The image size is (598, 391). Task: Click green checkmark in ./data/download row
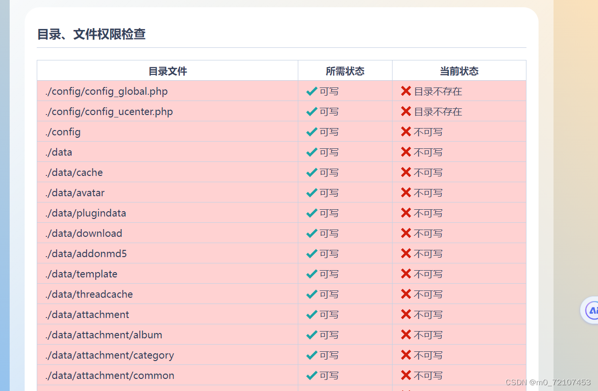pos(312,233)
